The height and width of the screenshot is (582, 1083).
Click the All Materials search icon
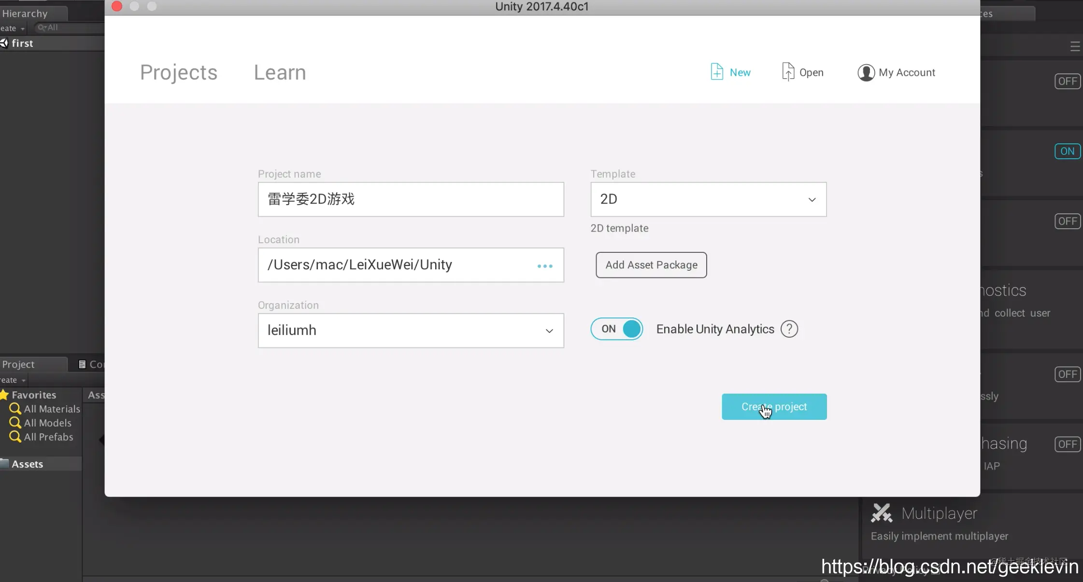(15, 409)
